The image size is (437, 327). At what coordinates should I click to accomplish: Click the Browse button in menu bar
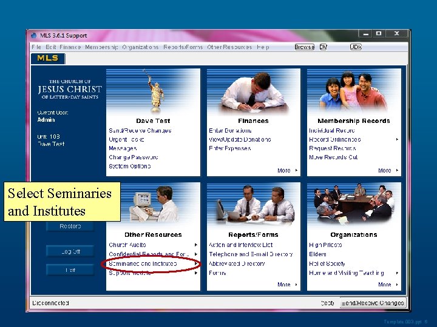click(x=304, y=47)
